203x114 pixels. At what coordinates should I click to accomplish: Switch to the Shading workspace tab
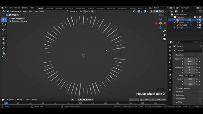[91, 8]
